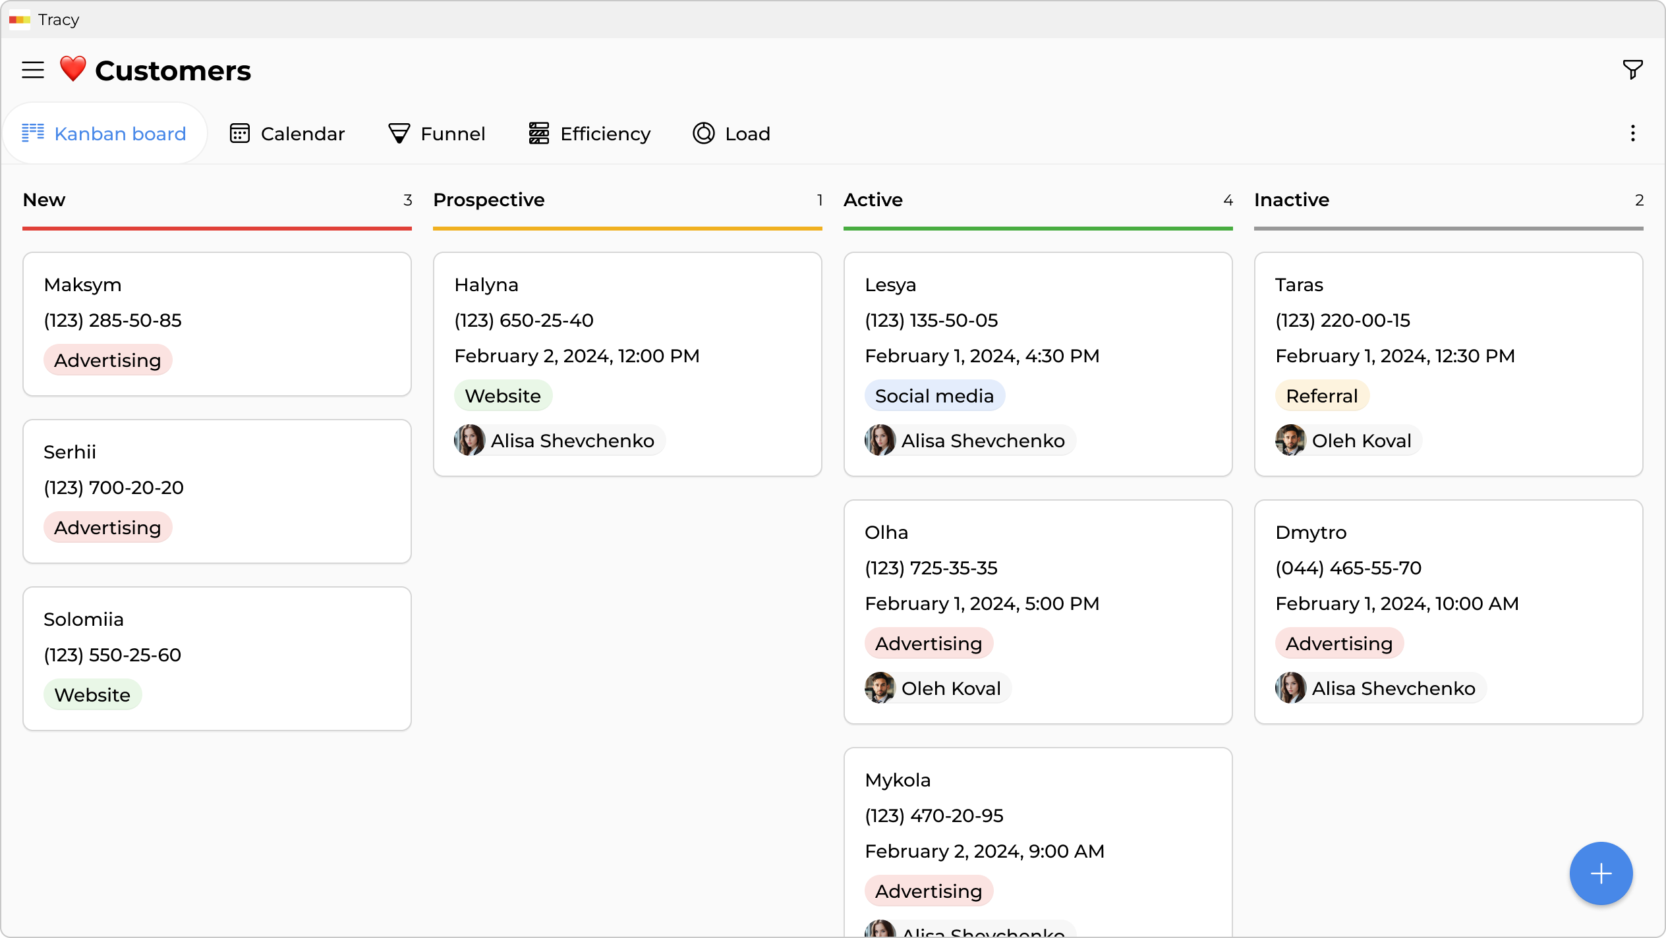Click Oleh Koval's avatar on Taras's card

(x=1290, y=440)
